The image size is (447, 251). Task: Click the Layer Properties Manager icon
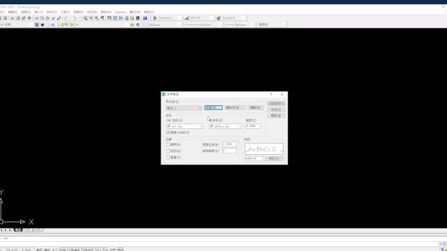click(x=53, y=25)
